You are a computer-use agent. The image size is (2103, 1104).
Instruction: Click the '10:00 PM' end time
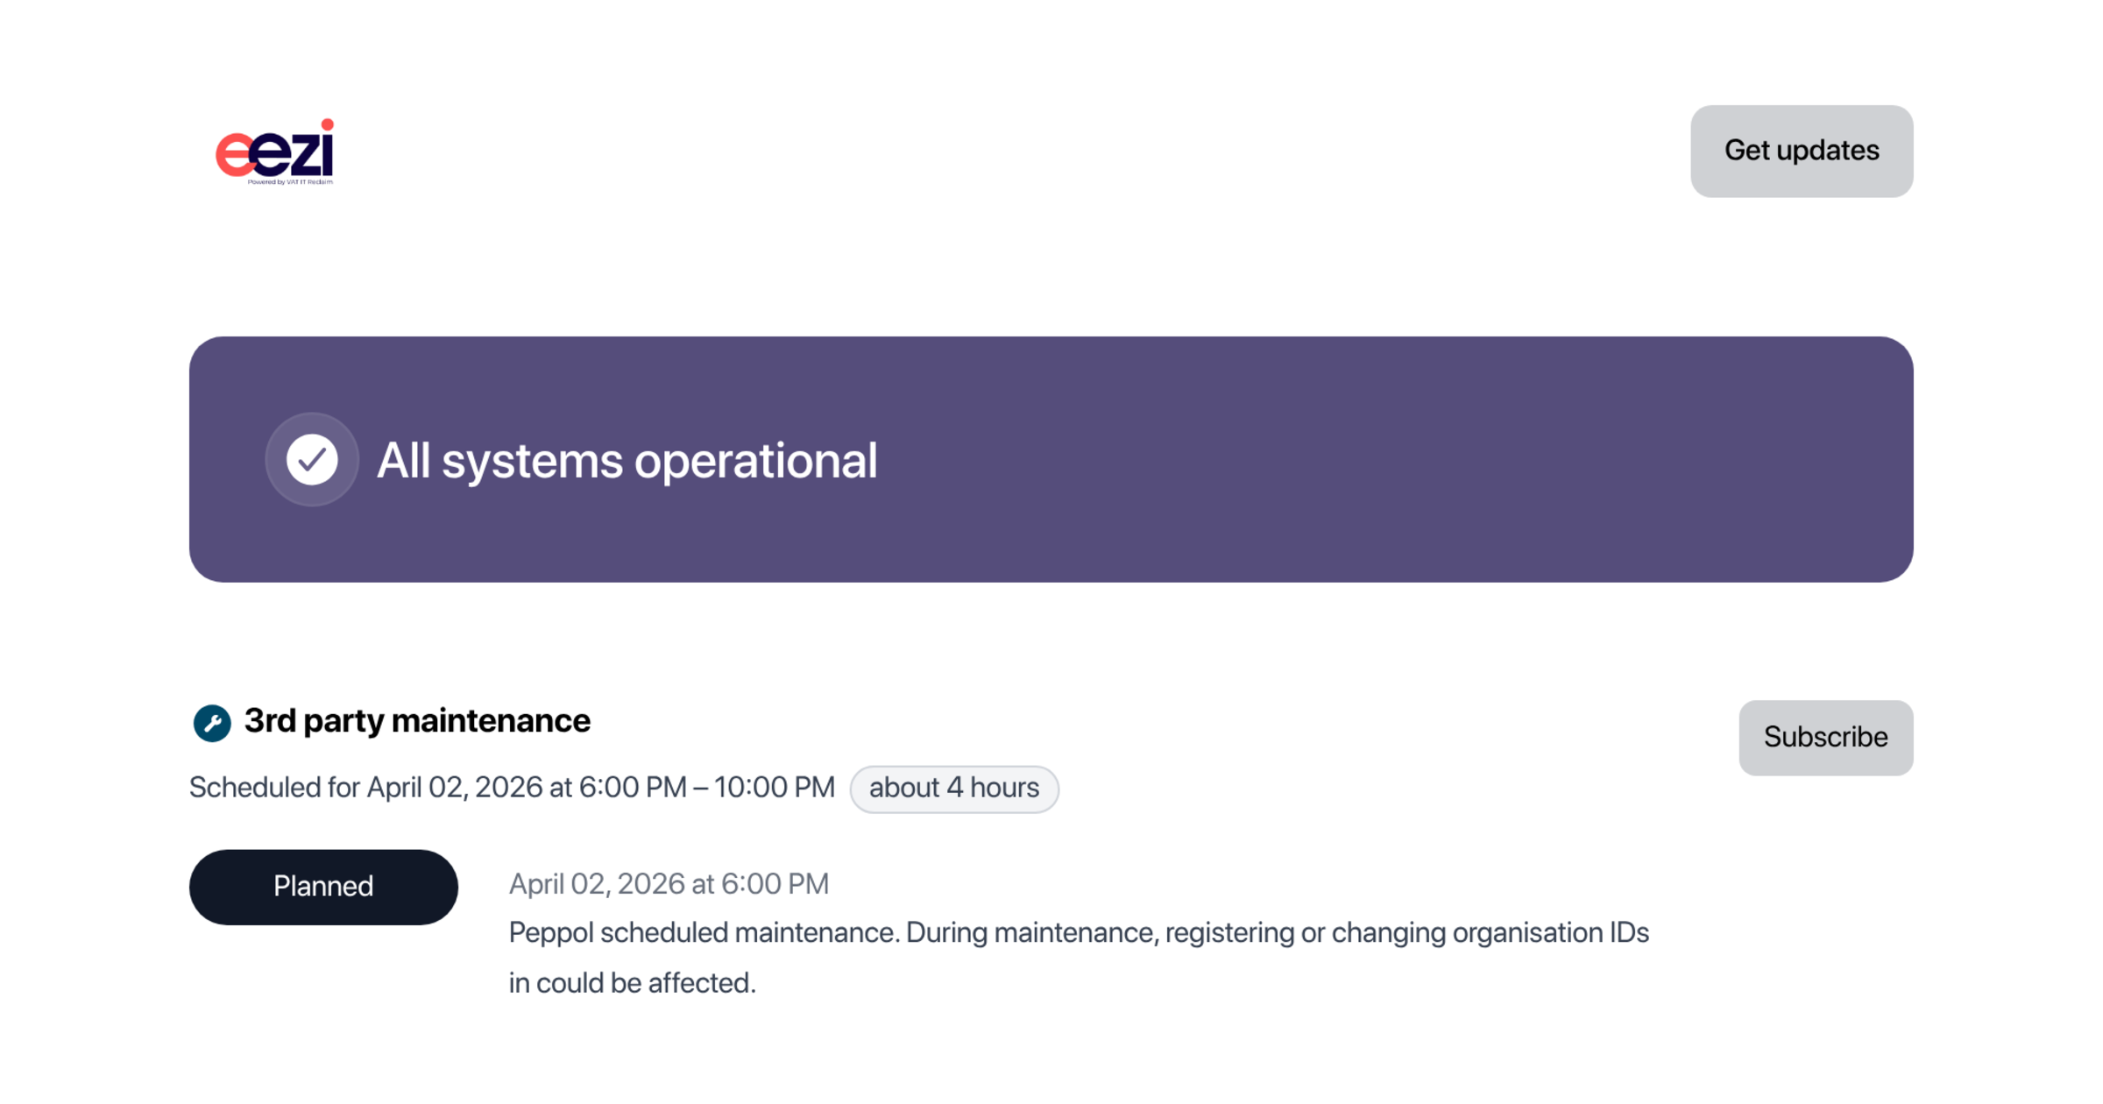pyautogui.click(x=775, y=788)
